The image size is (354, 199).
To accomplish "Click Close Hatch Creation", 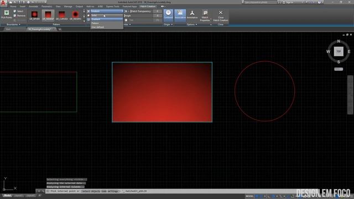I will click(x=221, y=16).
